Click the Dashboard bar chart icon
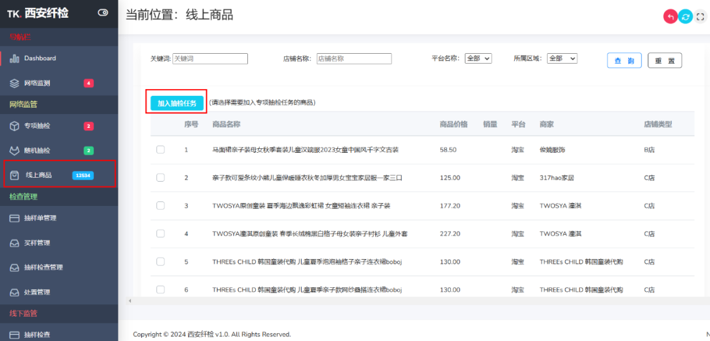Viewport: 710px width, 341px height. [x=14, y=58]
